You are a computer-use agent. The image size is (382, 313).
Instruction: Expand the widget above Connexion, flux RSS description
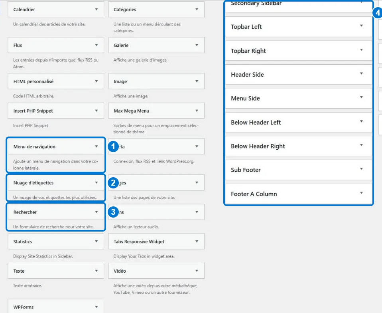pyautogui.click(x=197, y=147)
